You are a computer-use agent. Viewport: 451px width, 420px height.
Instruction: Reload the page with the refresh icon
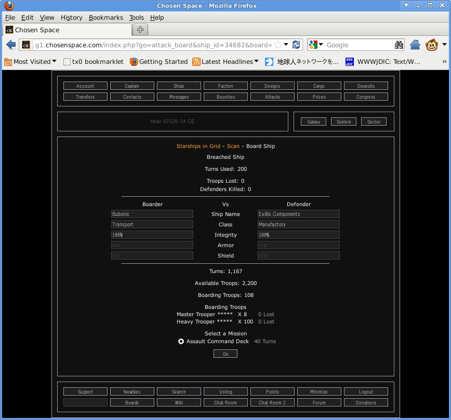[x=297, y=45]
